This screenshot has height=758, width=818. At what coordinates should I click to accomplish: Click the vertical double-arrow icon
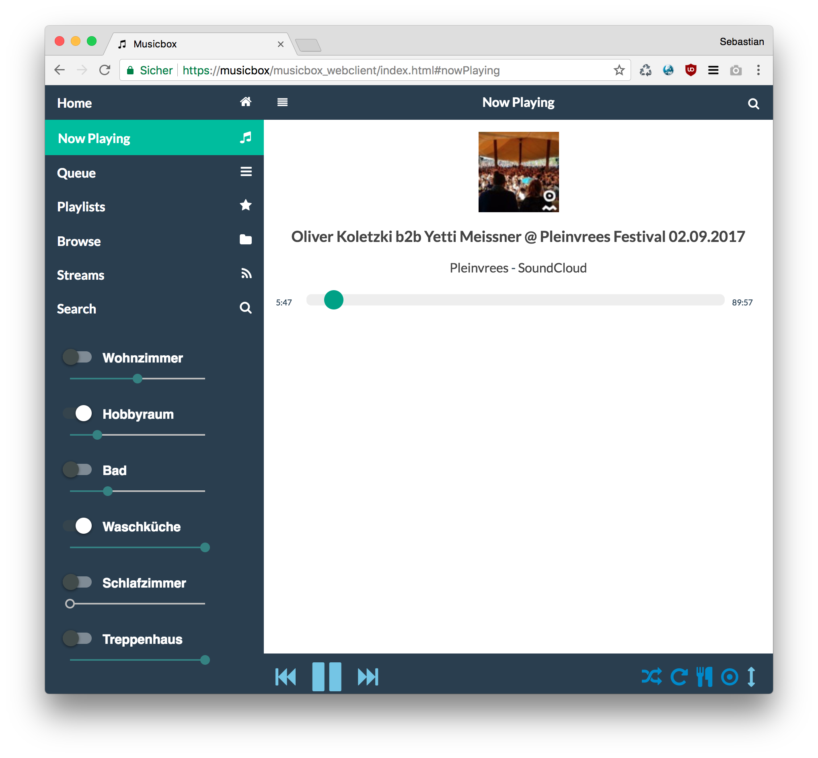point(751,676)
